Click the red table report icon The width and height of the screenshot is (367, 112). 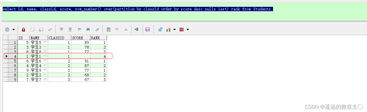coord(182,29)
